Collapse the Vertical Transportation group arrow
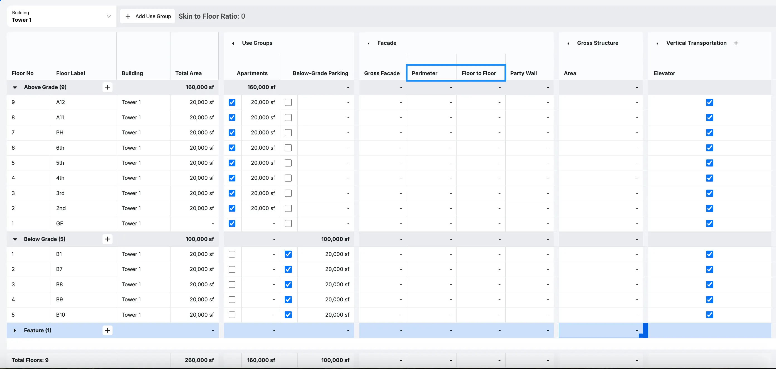Viewport: 776px width, 369px height. coord(658,43)
